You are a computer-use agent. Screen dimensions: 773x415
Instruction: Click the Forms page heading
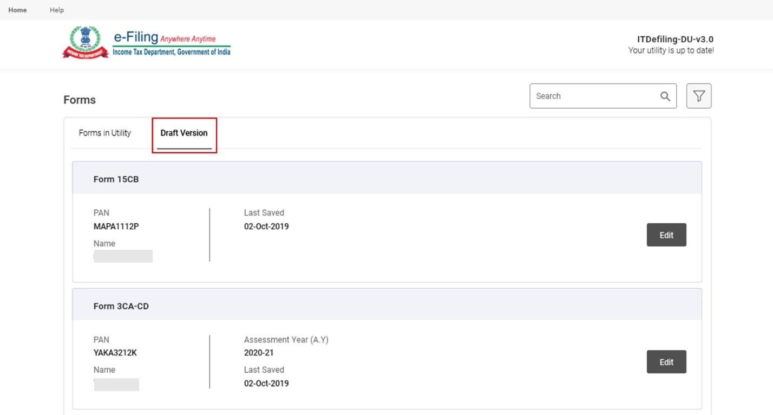tap(80, 99)
